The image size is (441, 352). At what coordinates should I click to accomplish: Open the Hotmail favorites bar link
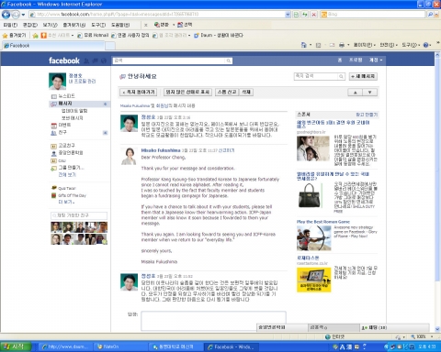(x=93, y=36)
